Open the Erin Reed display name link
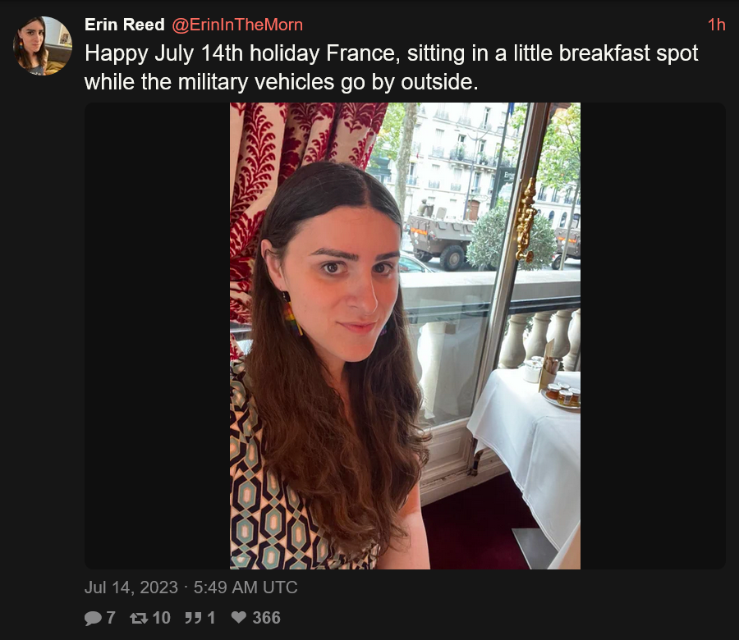 click(125, 25)
